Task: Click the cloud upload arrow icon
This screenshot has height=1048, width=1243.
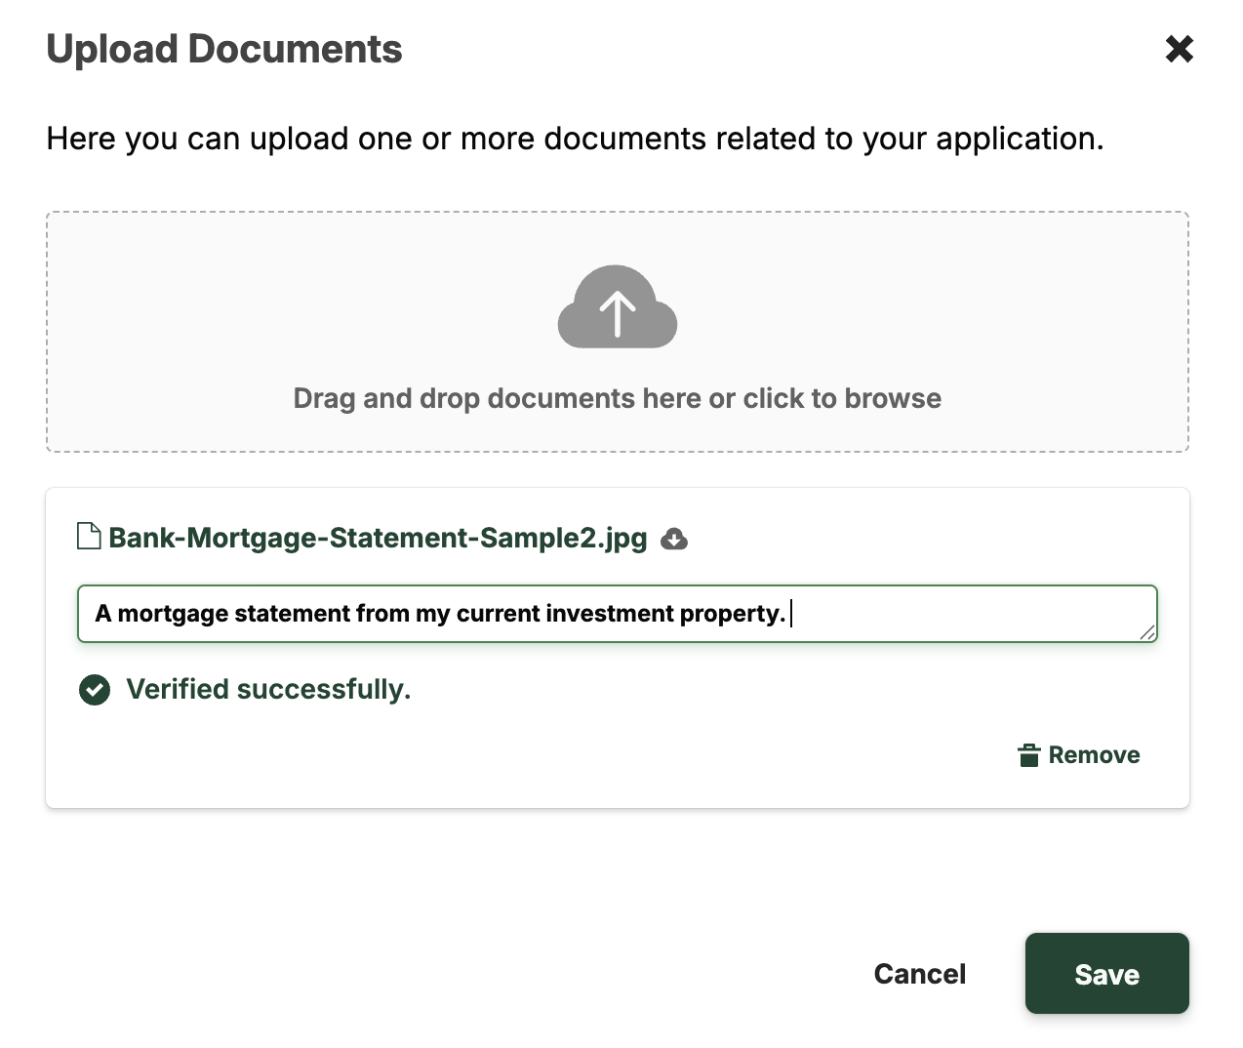Action: pos(617,307)
